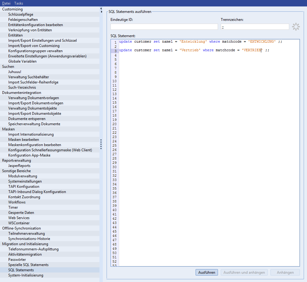Click the dotted splitter handle between panels
Viewport: 307px width, 282px height.
click(x=101, y=144)
